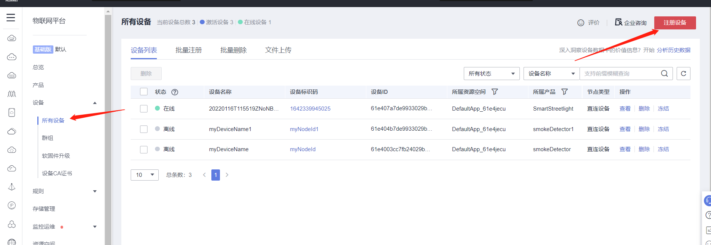
Task: Click the smiley 评价 icon
Action: [581, 23]
